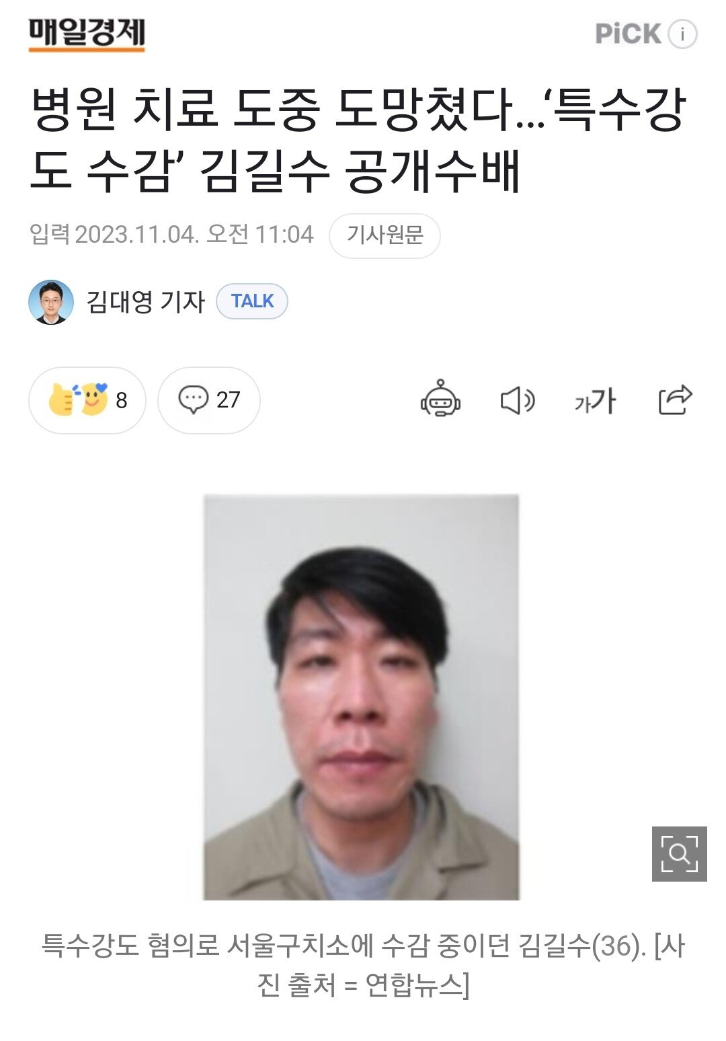This screenshot has width=726, height=1041.
Task: Tap the TALK button beside the reporter
Action: [x=252, y=301]
